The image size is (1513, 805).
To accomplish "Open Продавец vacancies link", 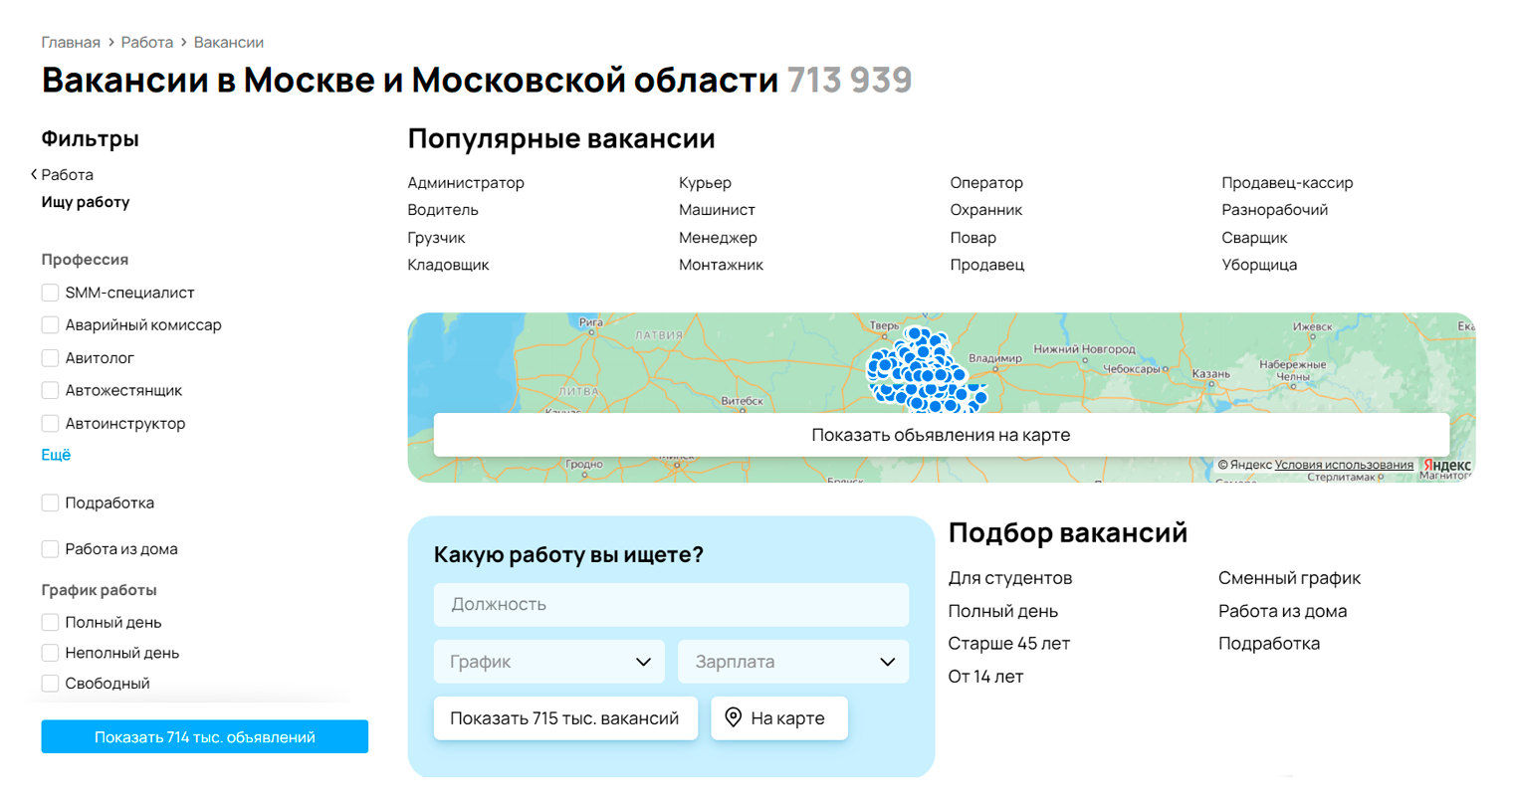I will coord(986,265).
